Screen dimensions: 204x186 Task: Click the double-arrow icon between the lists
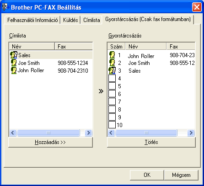click(x=101, y=91)
